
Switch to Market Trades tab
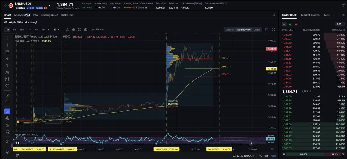point(310,15)
